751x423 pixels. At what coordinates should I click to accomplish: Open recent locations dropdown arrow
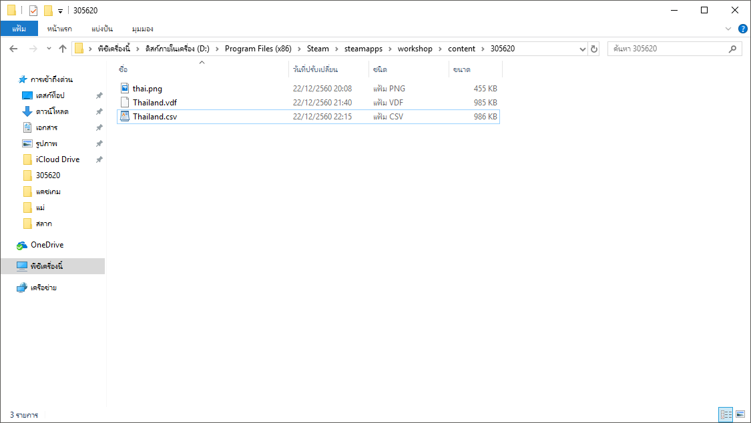click(x=49, y=49)
